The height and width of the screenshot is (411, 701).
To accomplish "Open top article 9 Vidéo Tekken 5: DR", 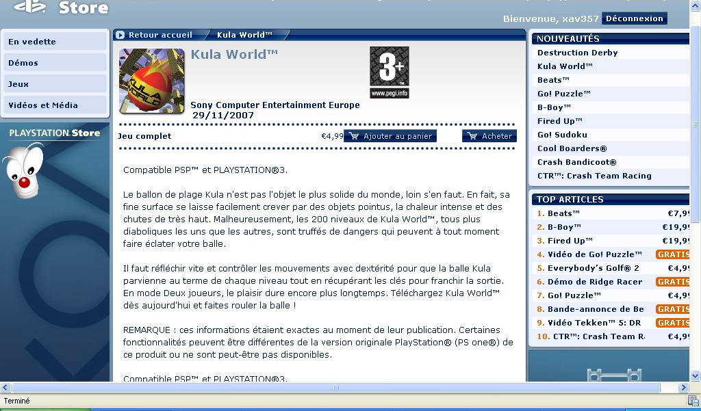I will 594,323.
